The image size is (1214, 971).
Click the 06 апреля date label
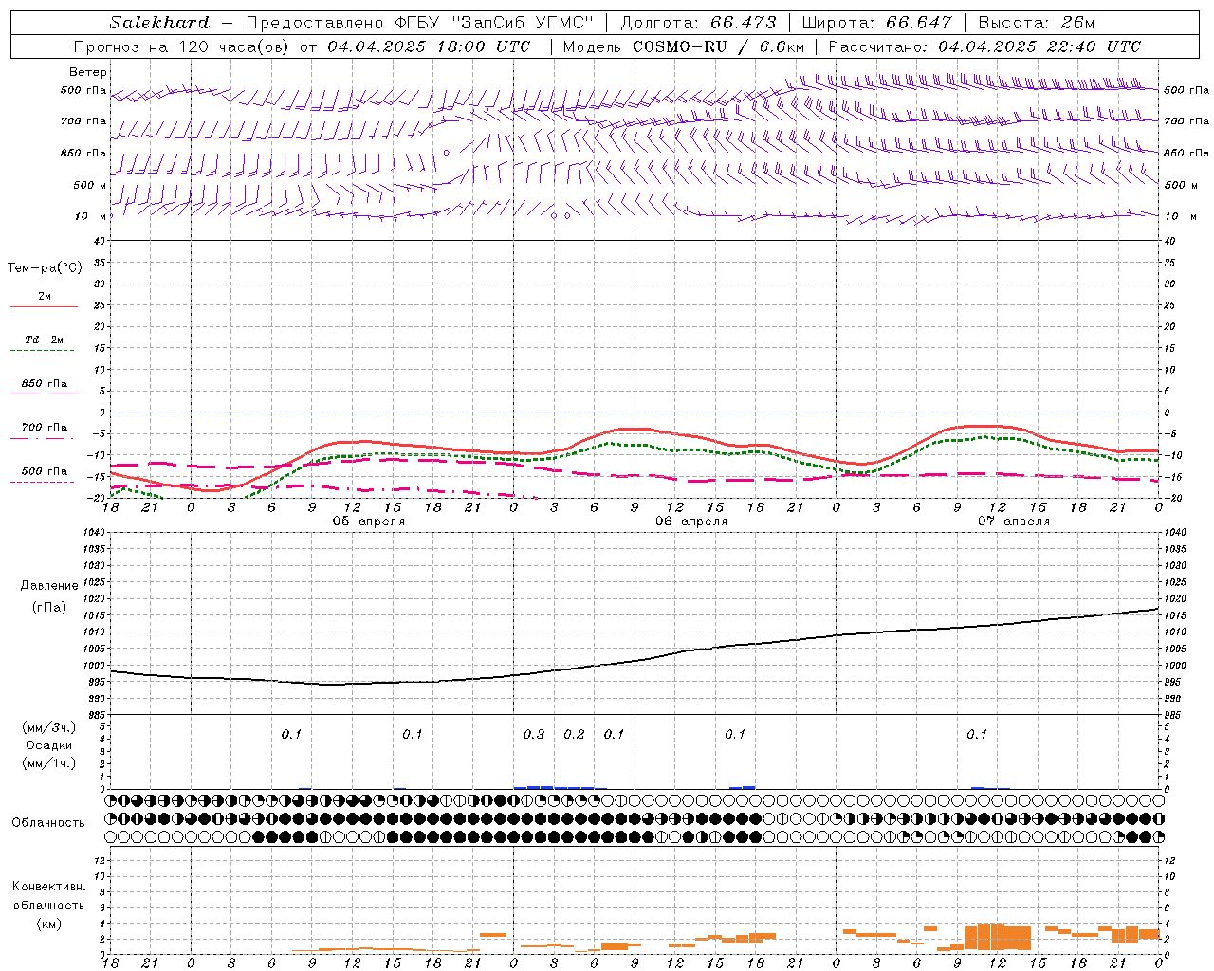pos(691,522)
